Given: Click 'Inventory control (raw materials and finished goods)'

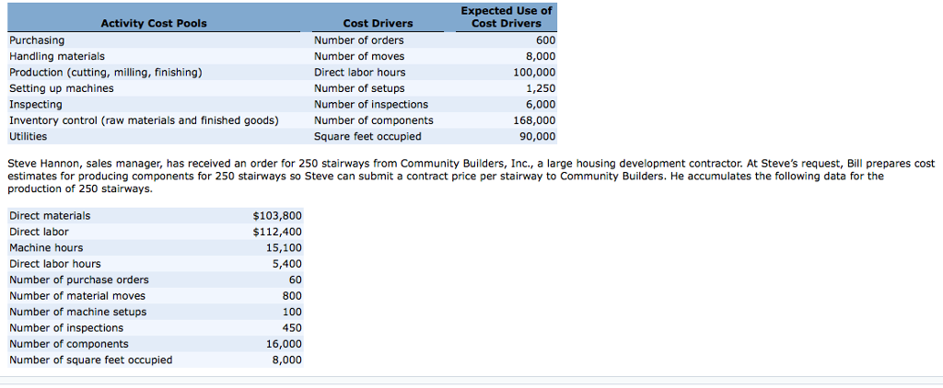Looking at the screenshot, I should click(144, 120).
